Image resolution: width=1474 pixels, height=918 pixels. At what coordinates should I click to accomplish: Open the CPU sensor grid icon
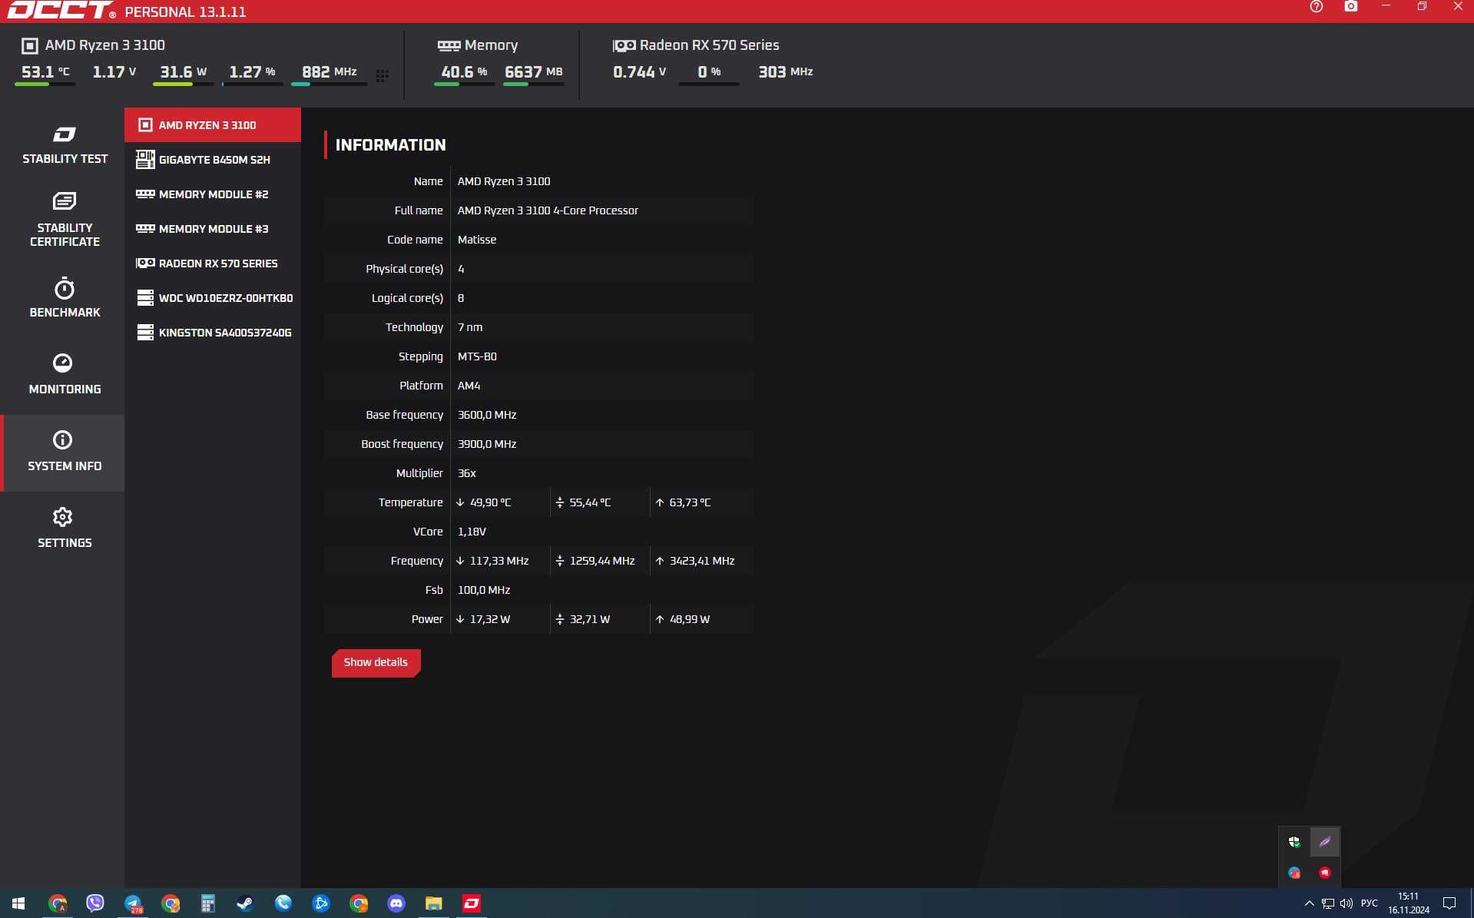[x=383, y=75]
